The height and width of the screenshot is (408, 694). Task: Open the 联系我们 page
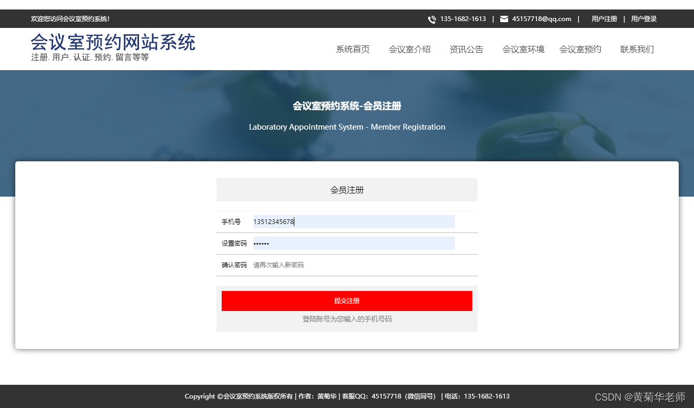637,49
